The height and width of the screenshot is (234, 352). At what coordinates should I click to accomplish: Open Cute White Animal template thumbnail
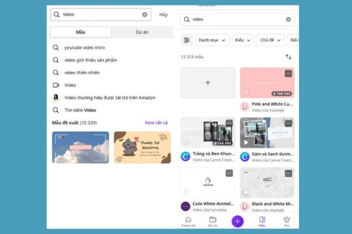pyautogui.click(x=208, y=183)
